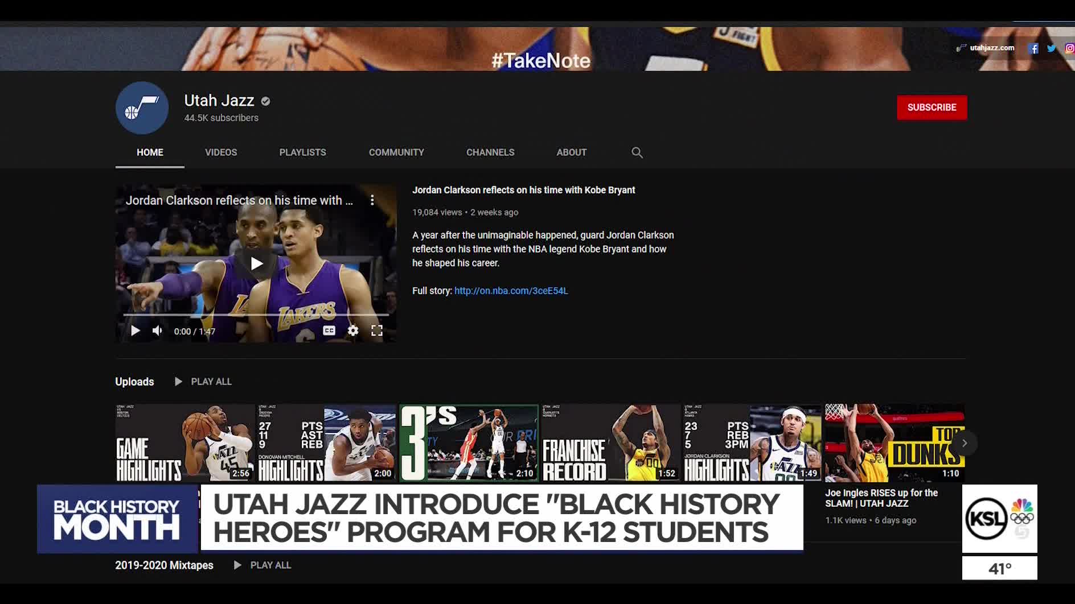
Task: Open the on.nba.com full story link
Action: click(511, 291)
